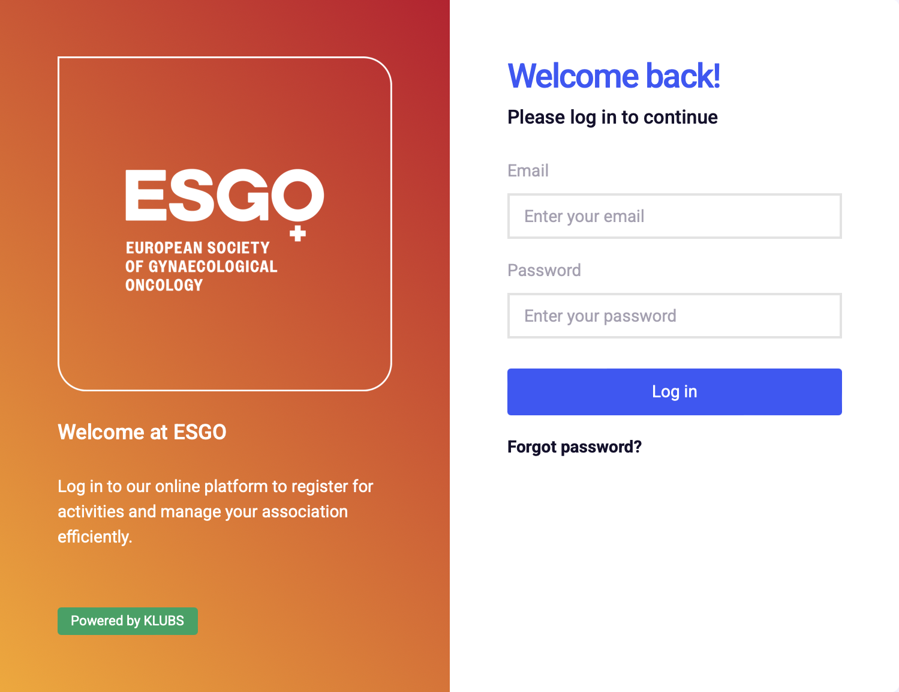Image resolution: width=899 pixels, height=692 pixels.
Task: Click the Please log in to continue subtitle
Action: [x=612, y=117]
